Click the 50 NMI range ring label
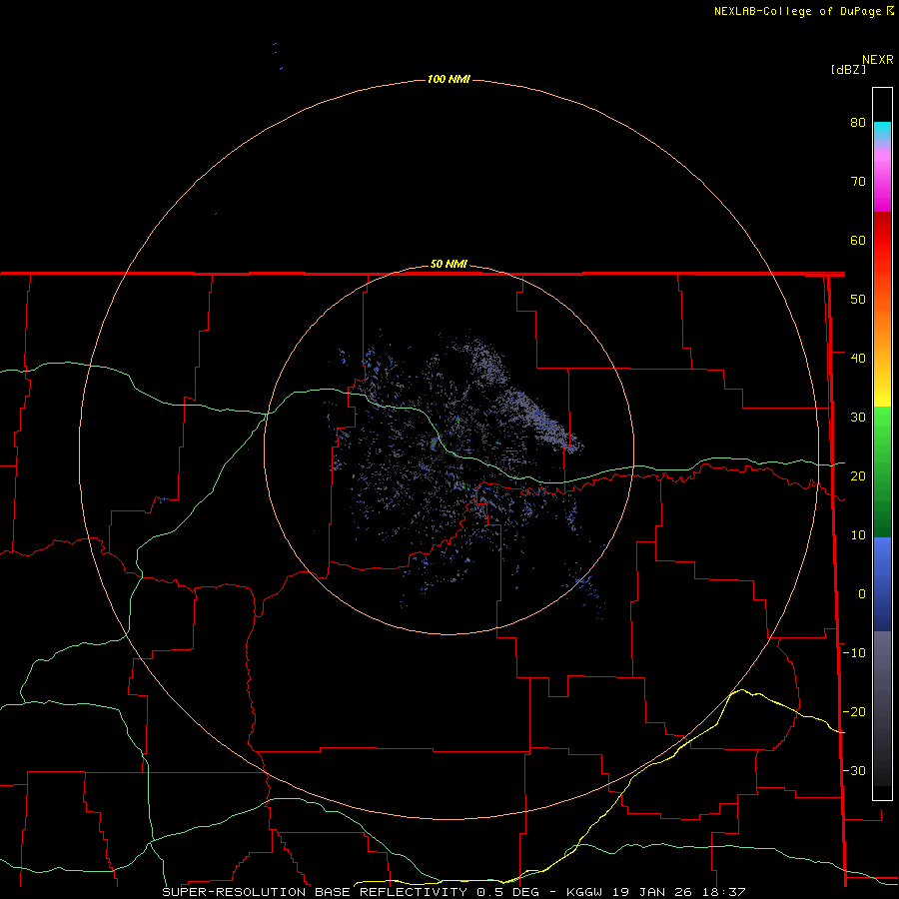Viewport: 899px width, 899px height. pos(449,265)
